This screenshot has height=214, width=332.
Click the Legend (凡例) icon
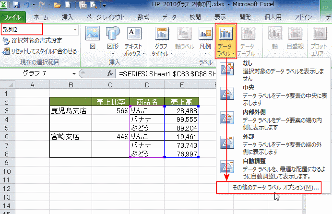[205, 41]
